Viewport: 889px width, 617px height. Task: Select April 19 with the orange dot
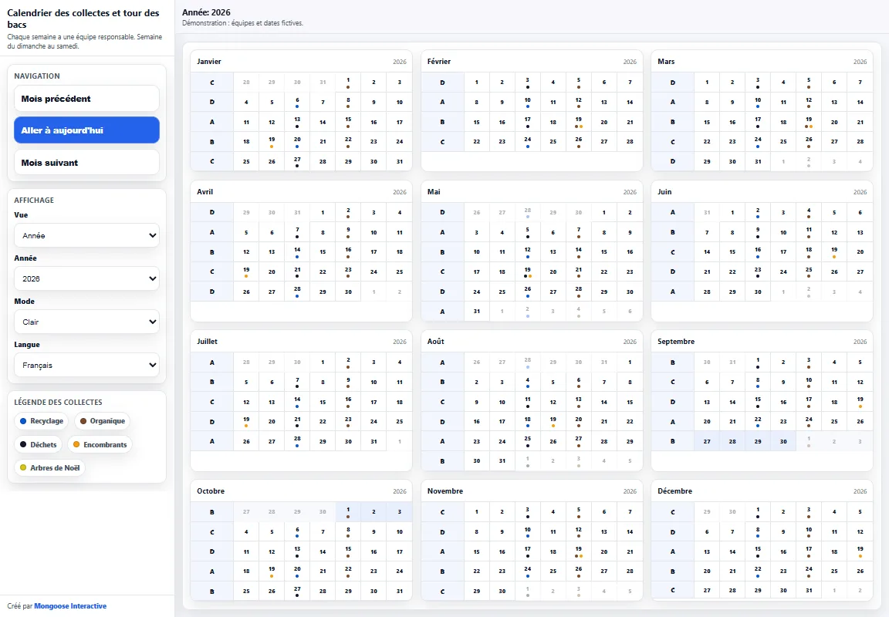(x=246, y=272)
